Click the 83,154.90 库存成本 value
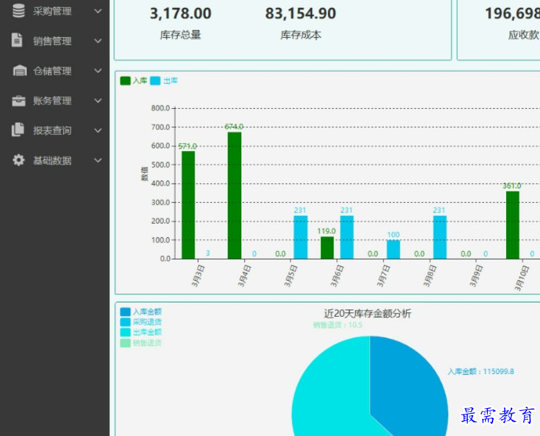540x436 pixels. [x=301, y=14]
